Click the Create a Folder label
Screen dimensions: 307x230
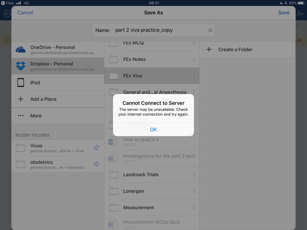pyautogui.click(x=235, y=49)
